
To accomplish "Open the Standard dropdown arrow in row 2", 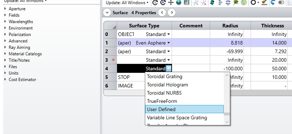I will tap(169, 51).
